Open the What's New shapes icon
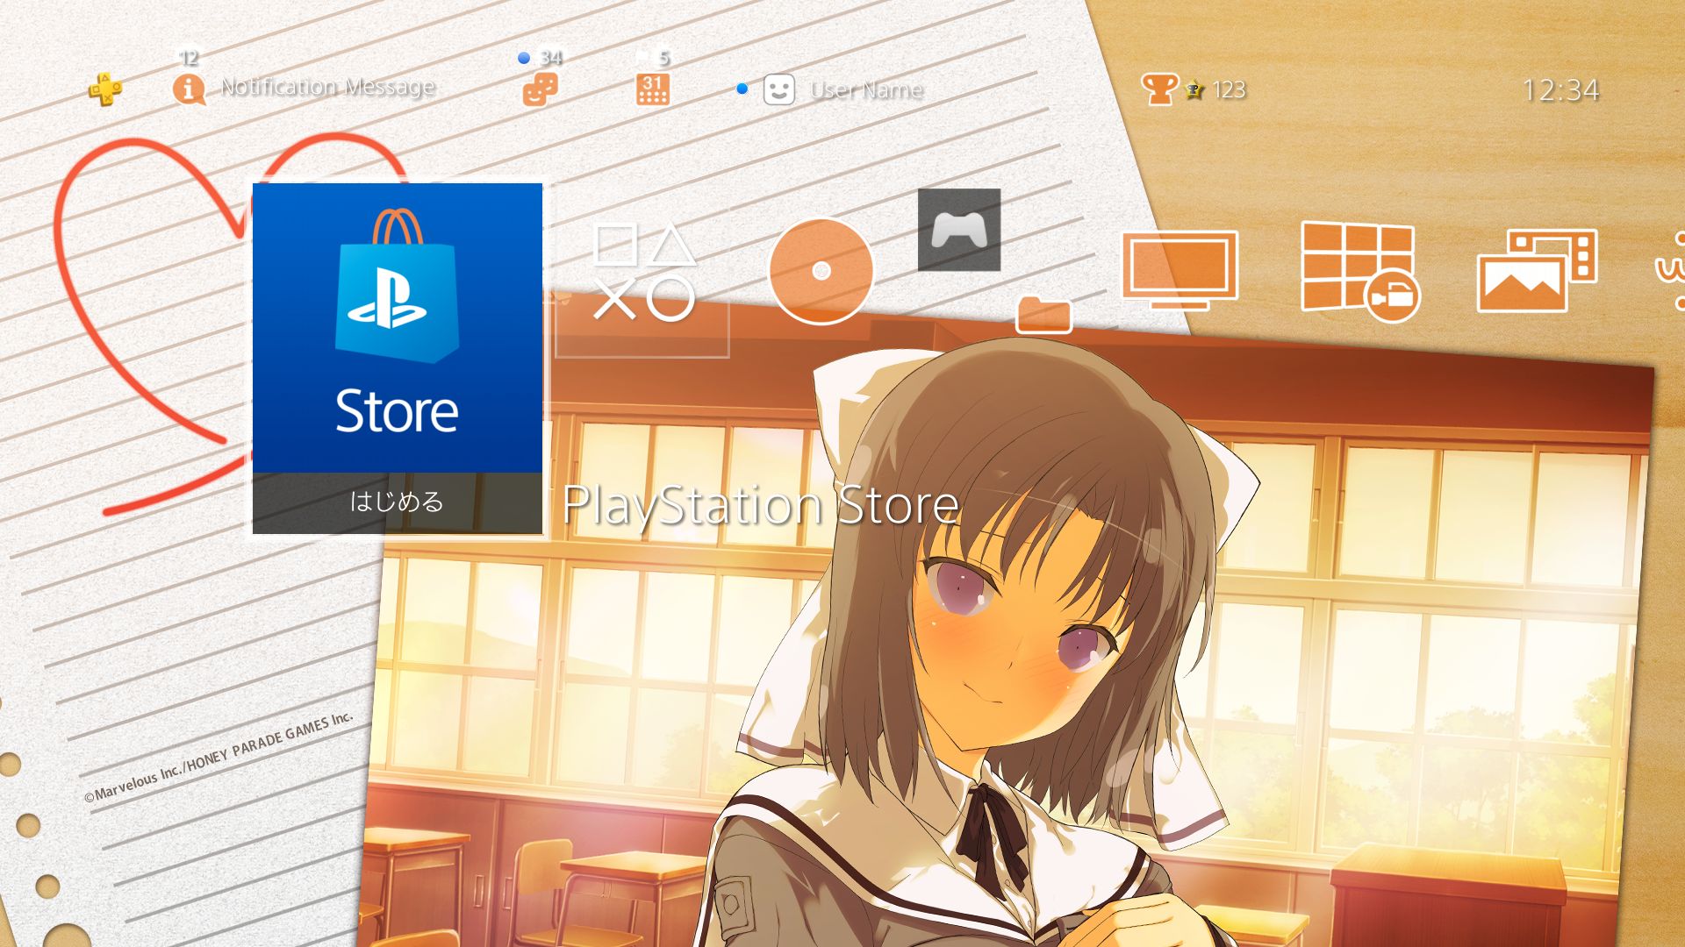The height and width of the screenshot is (947, 1685). point(644,272)
